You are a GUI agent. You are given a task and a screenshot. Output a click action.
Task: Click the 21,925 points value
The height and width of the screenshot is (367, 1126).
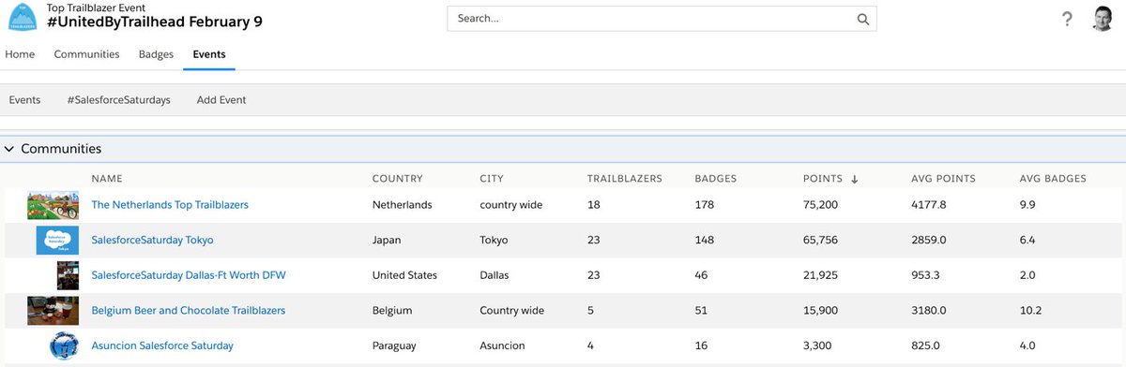(822, 275)
